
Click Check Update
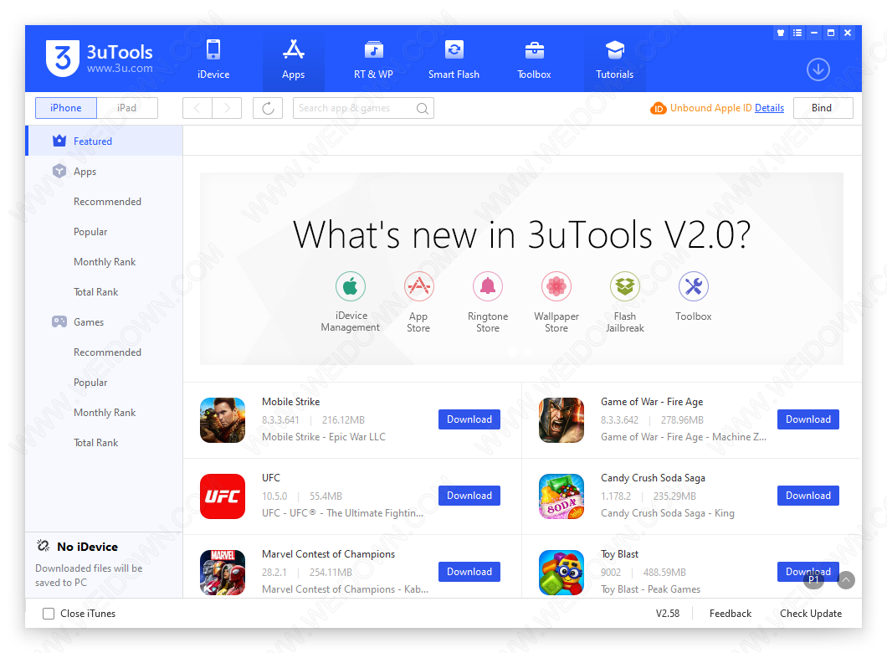point(811,614)
